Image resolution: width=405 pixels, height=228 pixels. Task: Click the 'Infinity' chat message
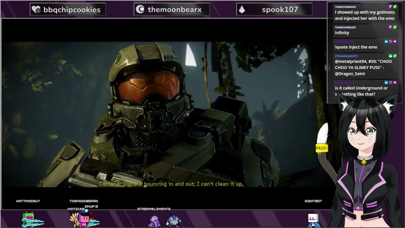pos(342,33)
